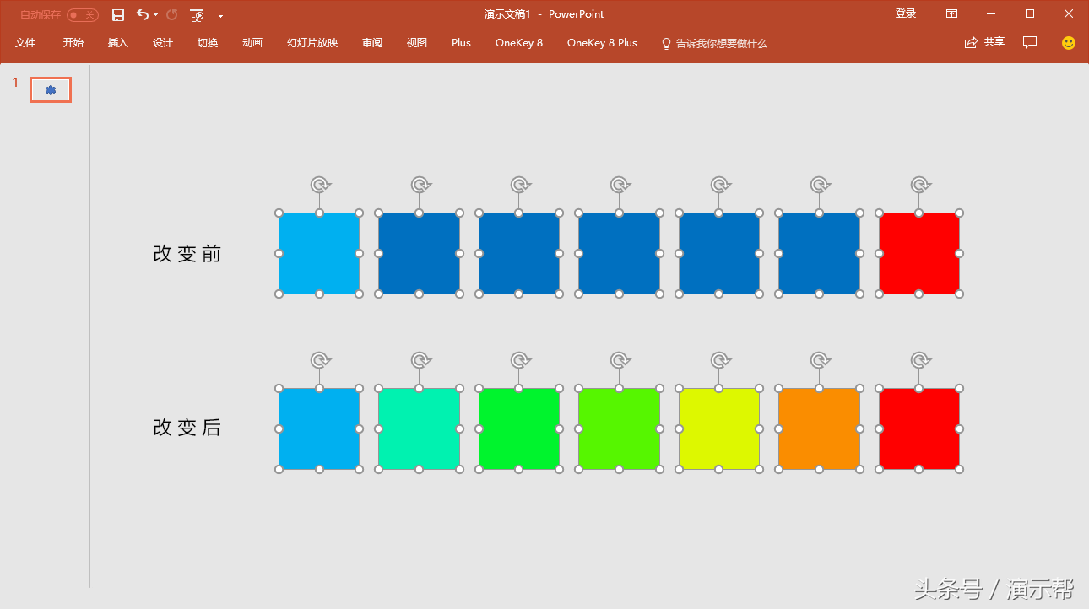
Task: Click rotation handle above the orange square
Action: (820, 360)
